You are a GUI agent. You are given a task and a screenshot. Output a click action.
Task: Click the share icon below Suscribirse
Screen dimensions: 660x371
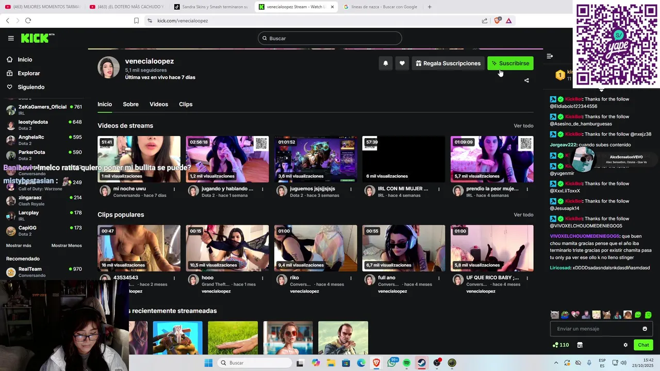(x=526, y=80)
